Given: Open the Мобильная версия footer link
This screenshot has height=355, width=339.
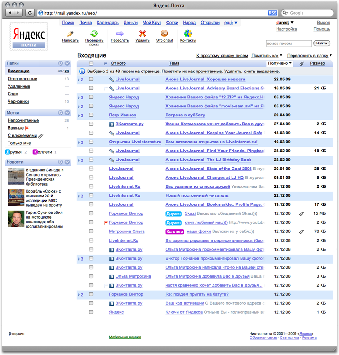Looking at the screenshot, I should coord(125,337).
